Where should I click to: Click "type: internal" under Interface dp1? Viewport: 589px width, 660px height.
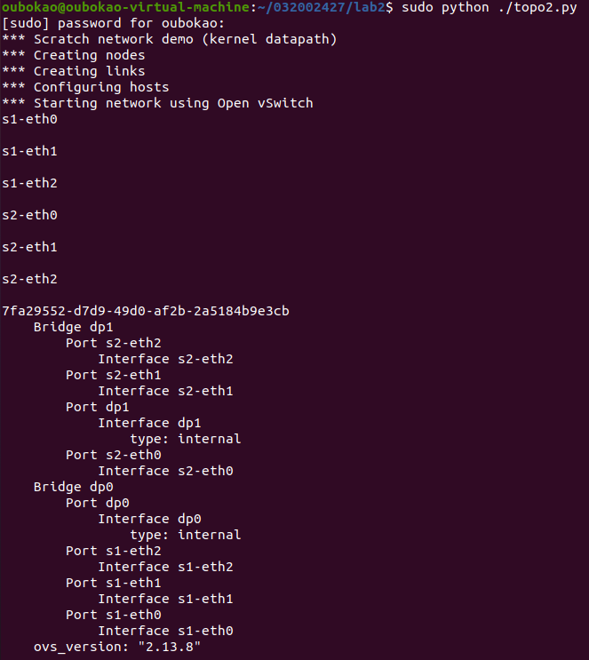(185, 439)
